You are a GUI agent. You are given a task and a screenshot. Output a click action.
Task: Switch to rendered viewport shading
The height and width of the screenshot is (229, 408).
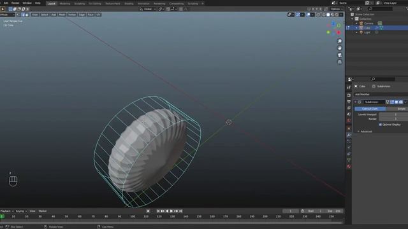(x=337, y=15)
